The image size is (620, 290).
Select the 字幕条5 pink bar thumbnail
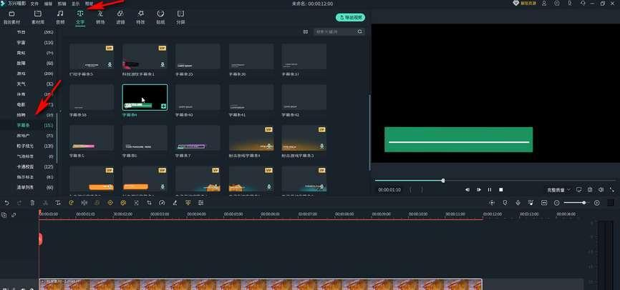pyautogui.click(x=92, y=138)
